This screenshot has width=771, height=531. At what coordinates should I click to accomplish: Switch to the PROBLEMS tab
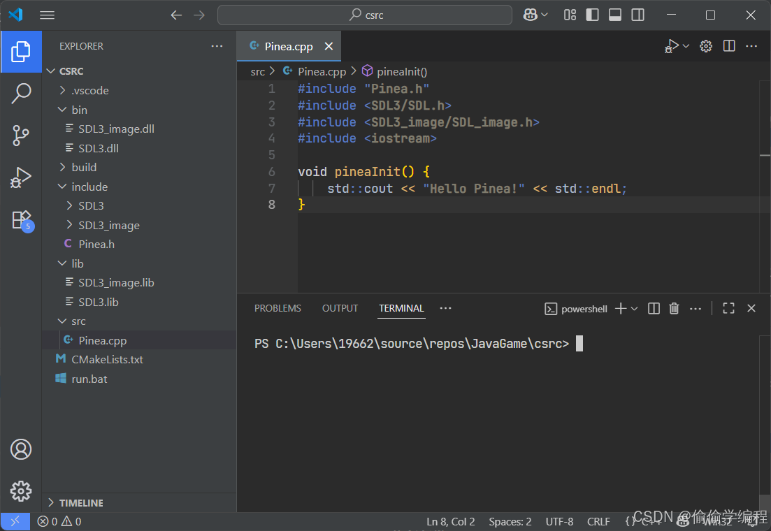[x=278, y=308]
